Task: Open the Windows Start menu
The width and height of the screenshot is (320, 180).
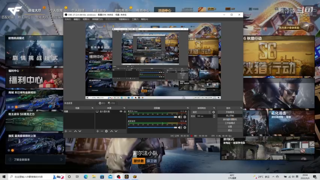Action: click(x=4, y=176)
